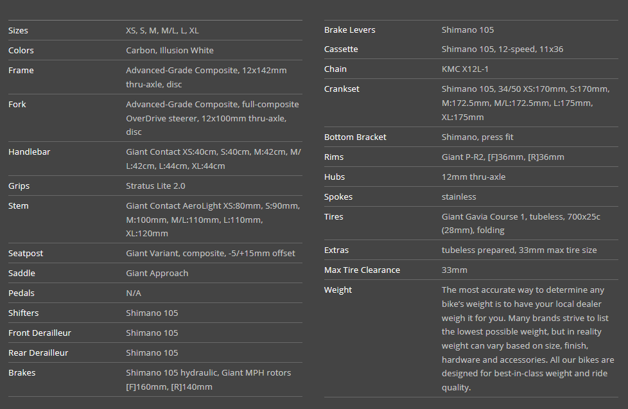Click the Giant Approach saddle value

click(157, 274)
